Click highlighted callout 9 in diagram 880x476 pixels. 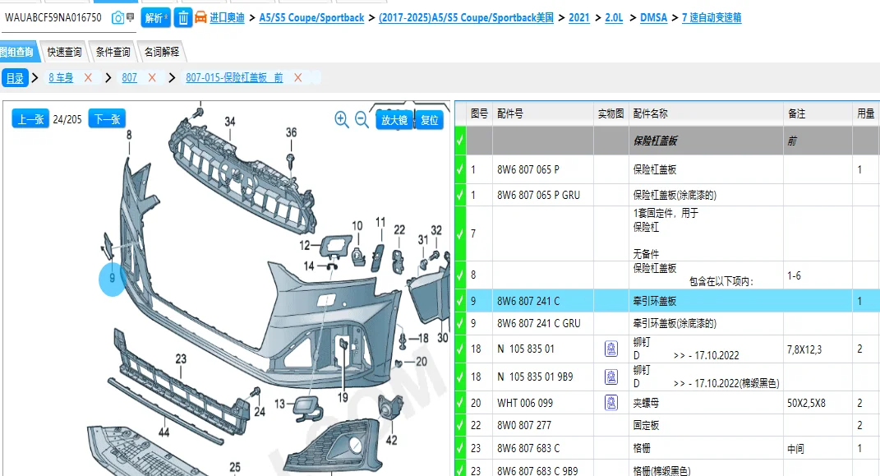tap(113, 278)
